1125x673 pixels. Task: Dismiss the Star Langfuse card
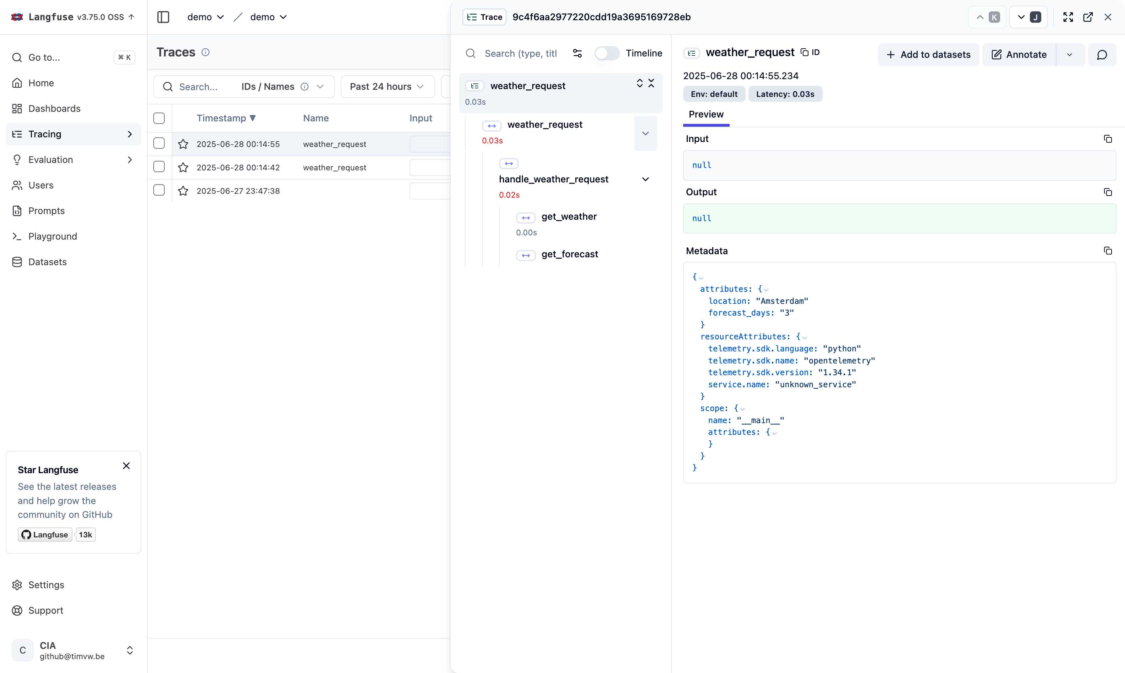pyautogui.click(x=126, y=466)
